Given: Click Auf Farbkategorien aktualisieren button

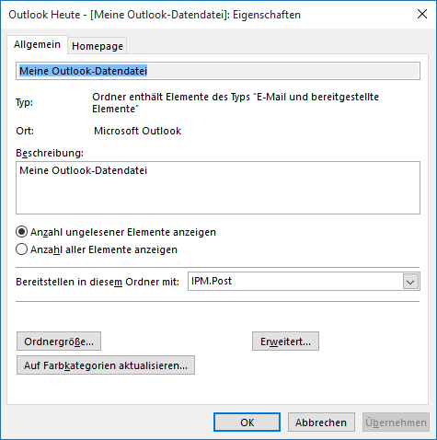Looking at the screenshot, I should coord(106,365).
